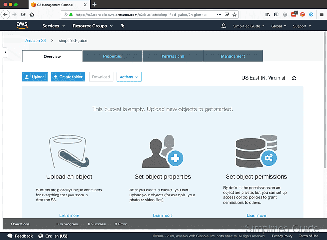Click the 0 In progress status
Image resolution: width=327 pixels, height=240 pixels.
[68, 224]
